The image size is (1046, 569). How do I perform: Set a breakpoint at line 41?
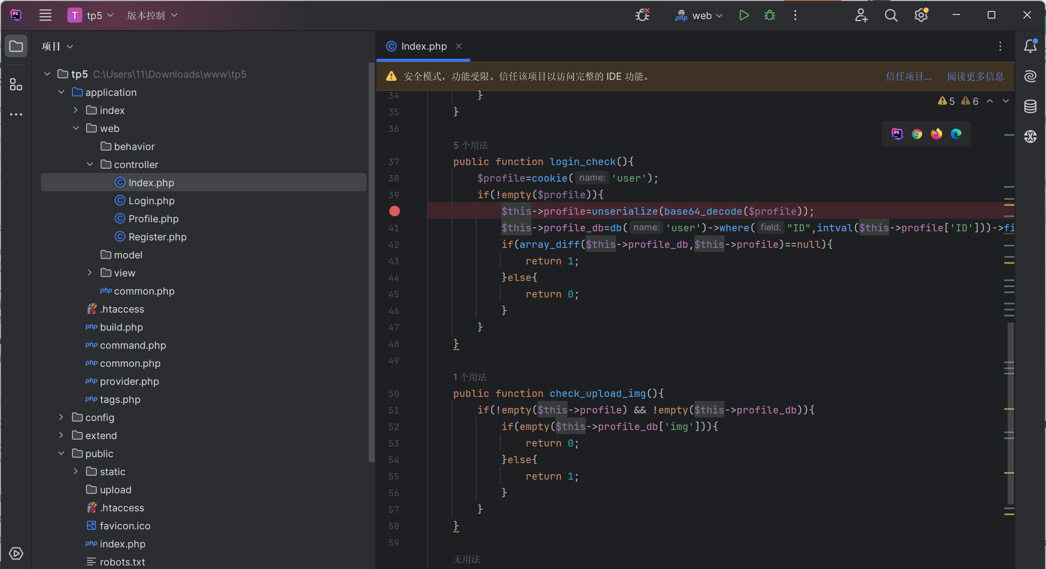pos(394,228)
